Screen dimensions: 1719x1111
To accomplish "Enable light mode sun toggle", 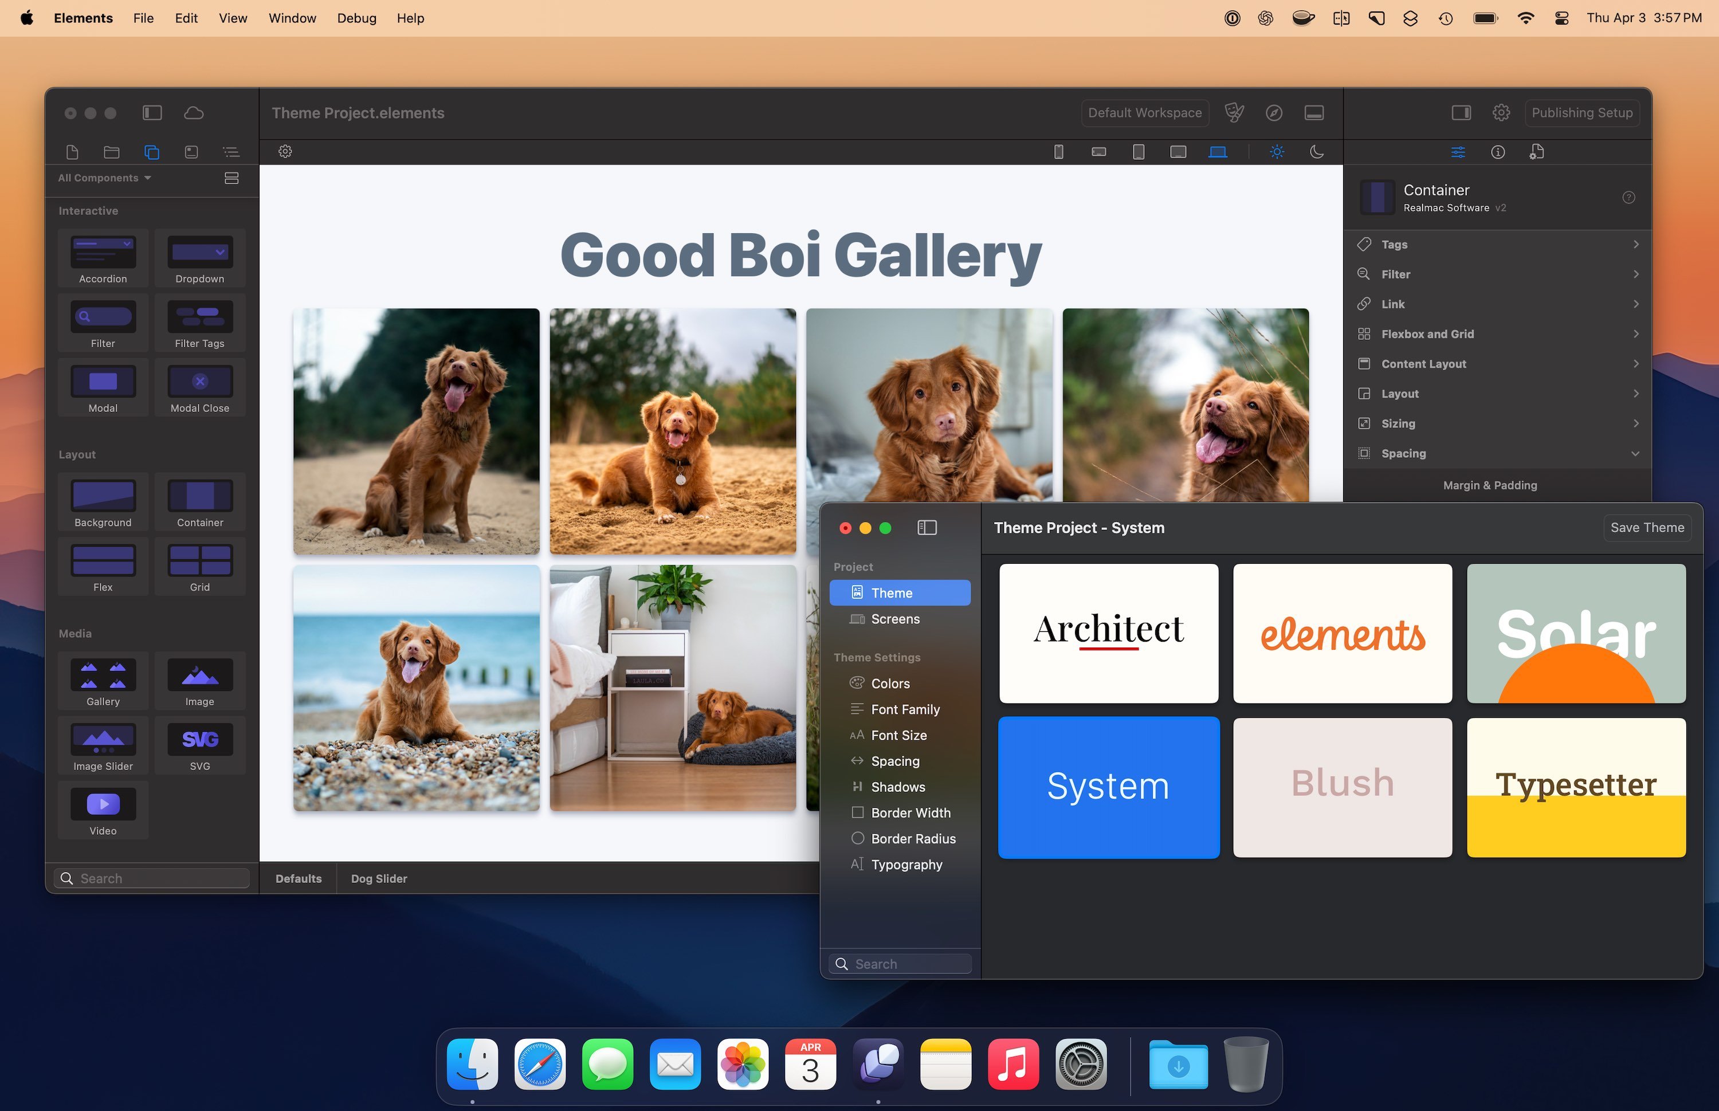I will pos(1277,151).
